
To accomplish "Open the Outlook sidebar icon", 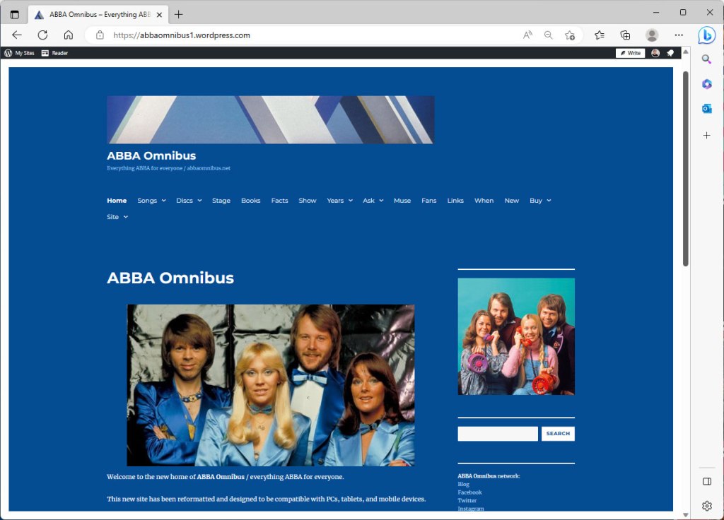I will coord(706,108).
